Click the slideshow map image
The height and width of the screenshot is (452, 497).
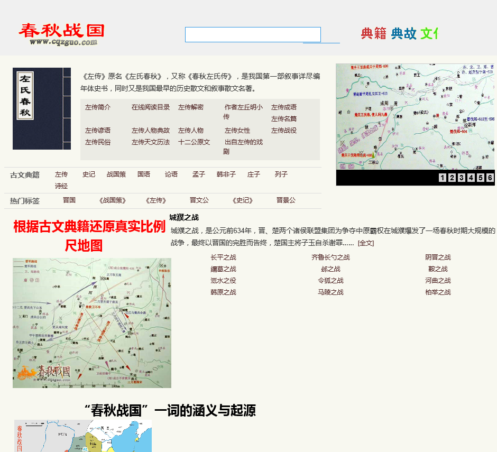click(x=415, y=117)
